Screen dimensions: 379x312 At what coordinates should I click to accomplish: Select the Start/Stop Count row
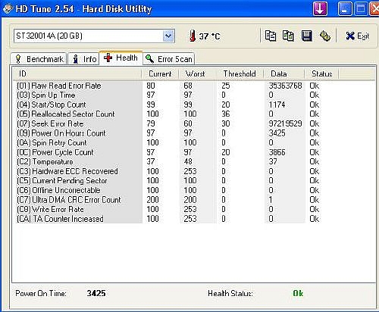(168, 105)
